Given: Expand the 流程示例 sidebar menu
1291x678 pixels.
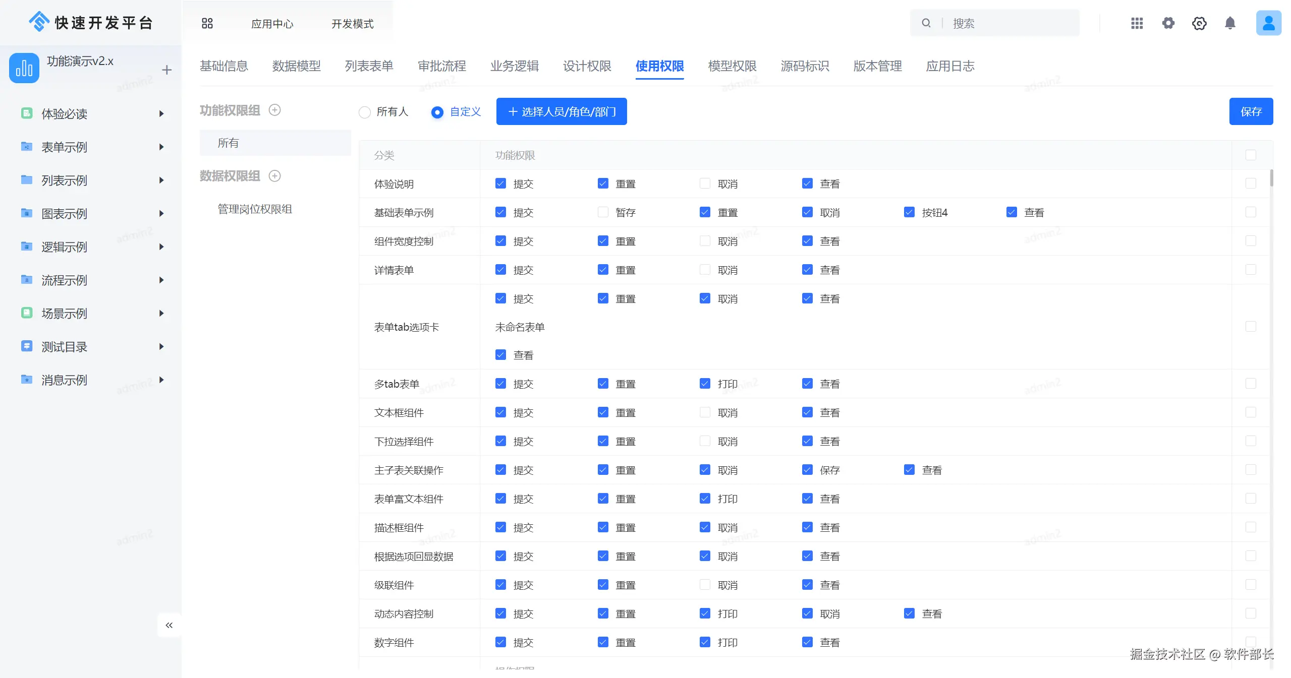Looking at the screenshot, I should [x=161, y=280].
